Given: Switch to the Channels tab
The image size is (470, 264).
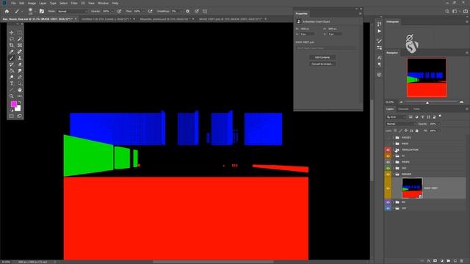Looking at the screenshot, I should pos(403,109).
